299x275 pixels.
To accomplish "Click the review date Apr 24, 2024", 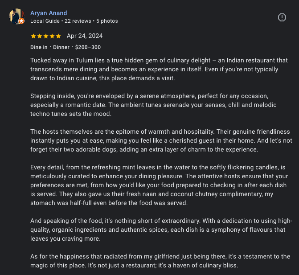I will click(85, 36).
